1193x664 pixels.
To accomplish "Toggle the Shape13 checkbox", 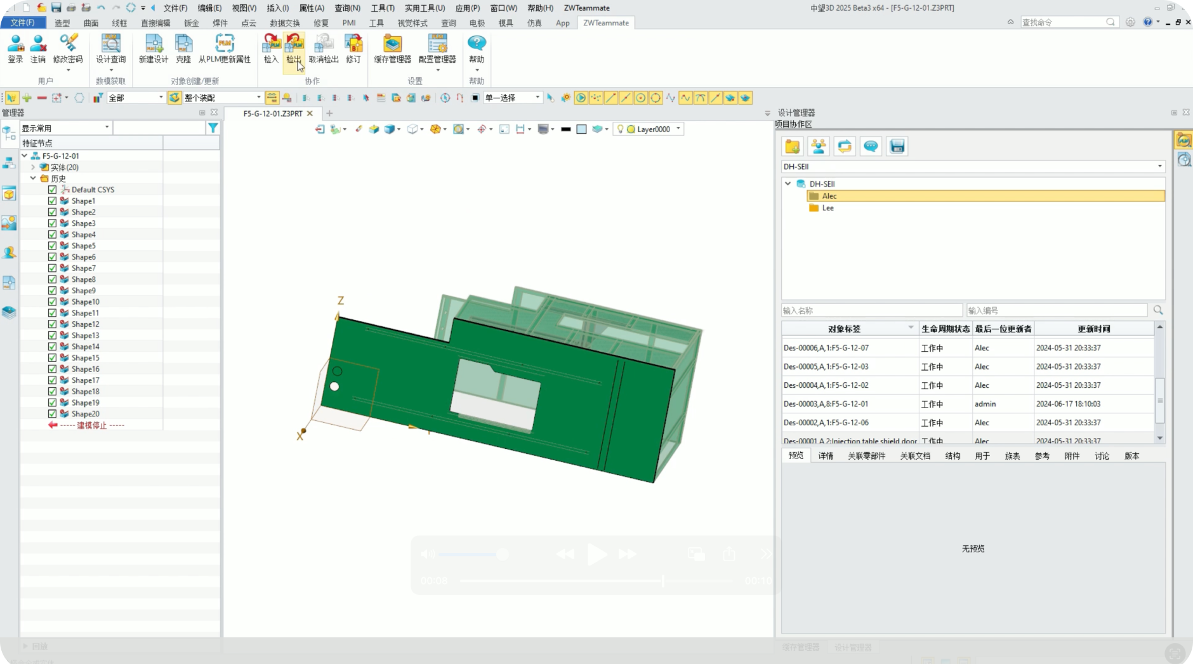I will (53, 335).
